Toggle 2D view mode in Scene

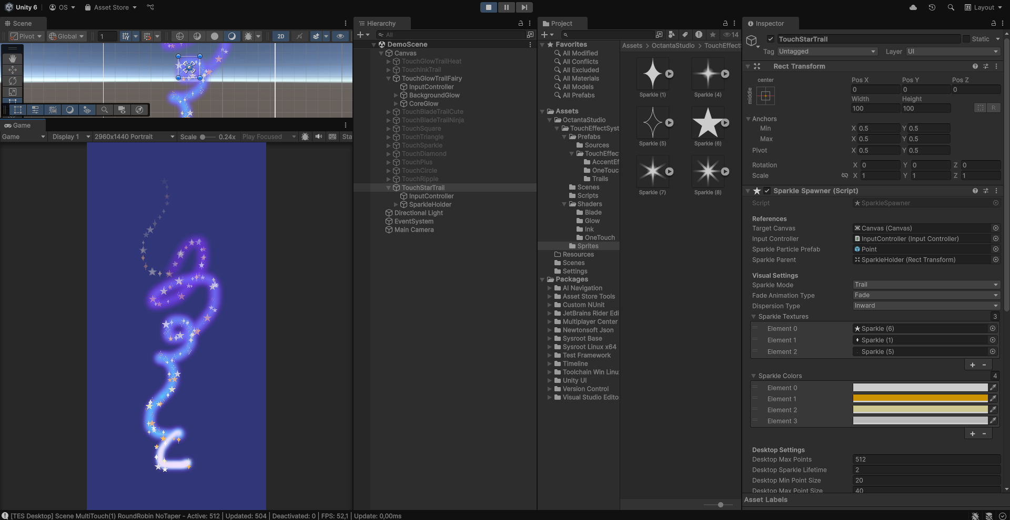pyautogui.click(x=281, y=36)
